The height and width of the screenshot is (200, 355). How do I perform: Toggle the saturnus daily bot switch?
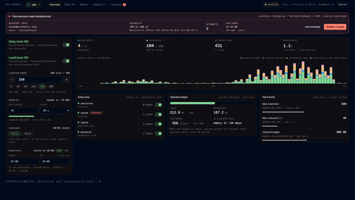coord(158,105)
